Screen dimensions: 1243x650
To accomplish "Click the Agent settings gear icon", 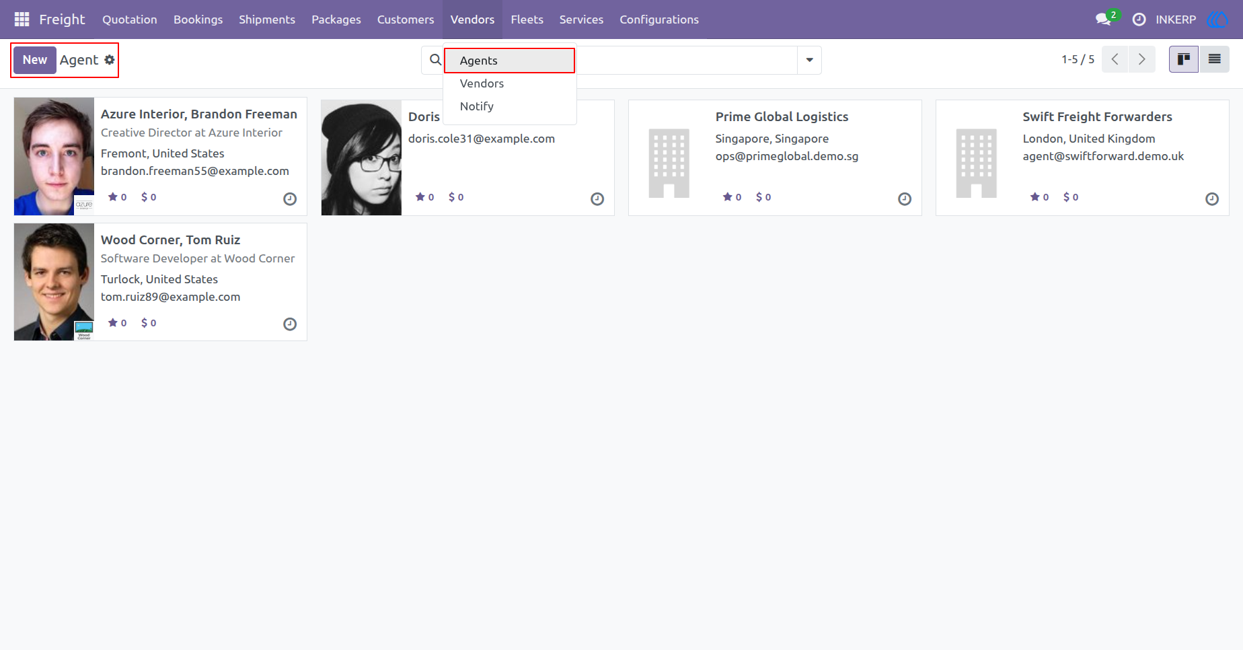I will point(110,60).
